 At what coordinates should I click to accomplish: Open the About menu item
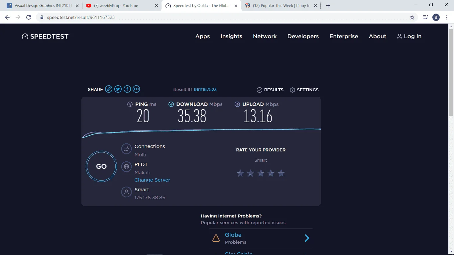(x=378, y=37)
